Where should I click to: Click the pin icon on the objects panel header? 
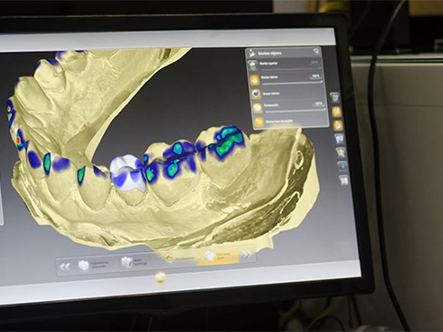316,52
